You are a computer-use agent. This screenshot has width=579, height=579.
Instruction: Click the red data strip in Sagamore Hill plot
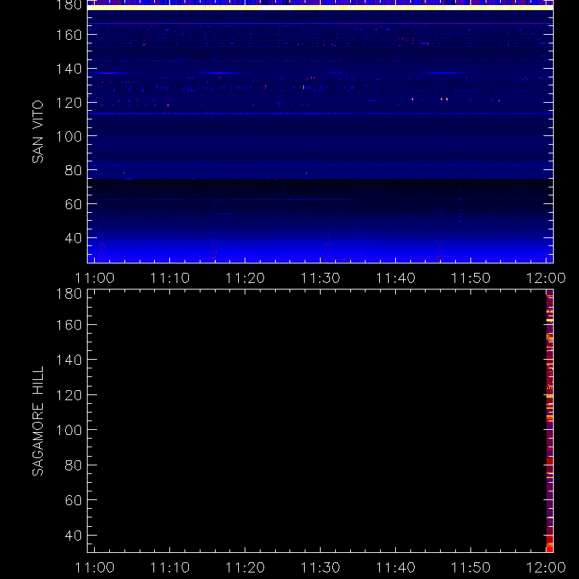(x=549, y=421)
